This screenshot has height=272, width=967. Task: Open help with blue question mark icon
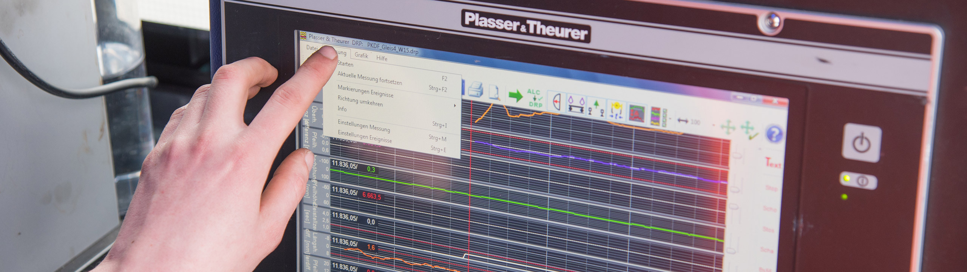[774, 134]
